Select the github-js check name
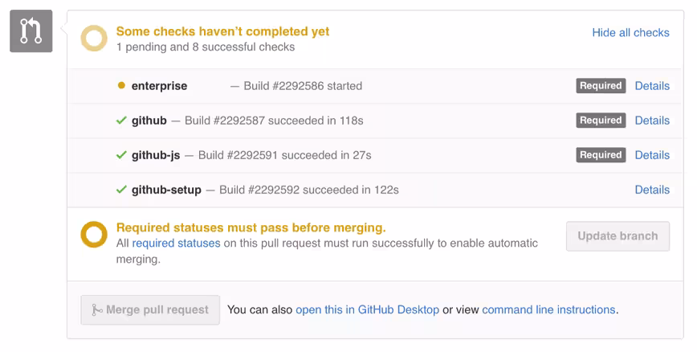Image resolution: width=697 pixels, height=352 pixels. tap(156, 155)
